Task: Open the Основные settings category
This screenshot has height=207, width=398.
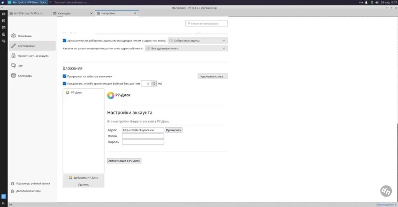Action: (x=32, y=36)
